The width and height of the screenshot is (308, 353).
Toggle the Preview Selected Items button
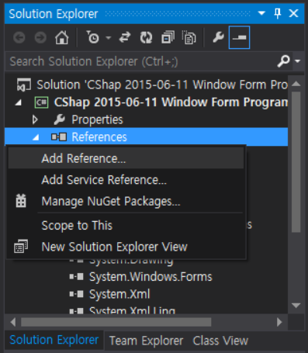point(239,37)
